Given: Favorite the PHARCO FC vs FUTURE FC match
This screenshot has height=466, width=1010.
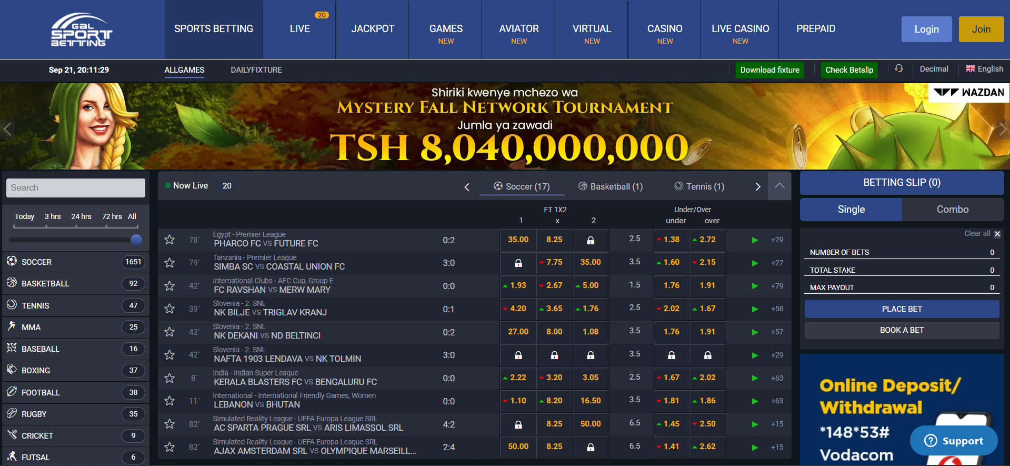Looking at the screenshot, I should point(169,240).
